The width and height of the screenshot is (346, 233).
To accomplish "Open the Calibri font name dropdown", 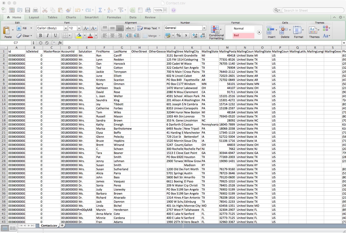I will 65,28.
